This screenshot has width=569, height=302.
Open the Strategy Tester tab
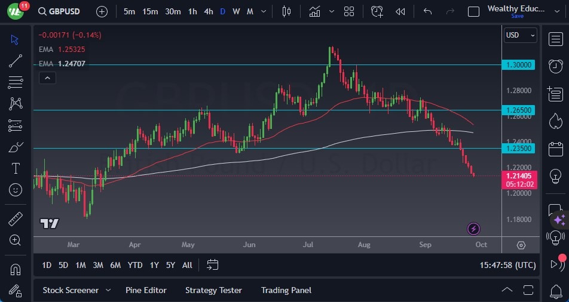pos(213,290)
